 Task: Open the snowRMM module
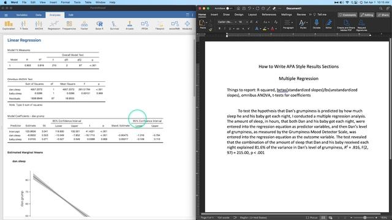point(175,25)
